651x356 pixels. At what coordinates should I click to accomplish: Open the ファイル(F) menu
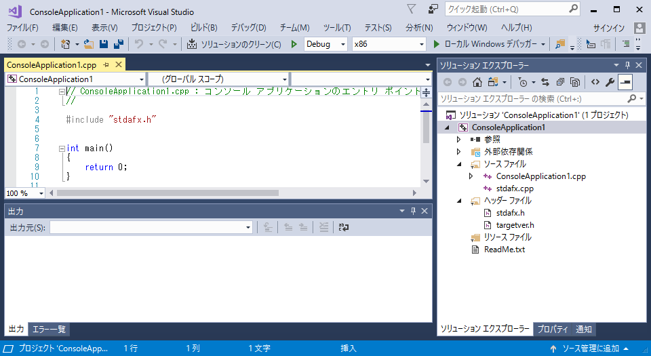tap(22, 27)
